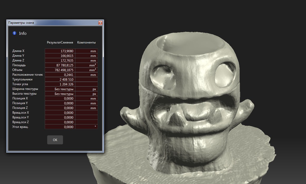The width and height of the screenshot is (306, 184).
Task: Click the OK button in the dialog
Action: 55,140
